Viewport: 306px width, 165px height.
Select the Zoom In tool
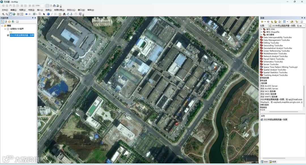pyautogui.click(x=3, y=14)
